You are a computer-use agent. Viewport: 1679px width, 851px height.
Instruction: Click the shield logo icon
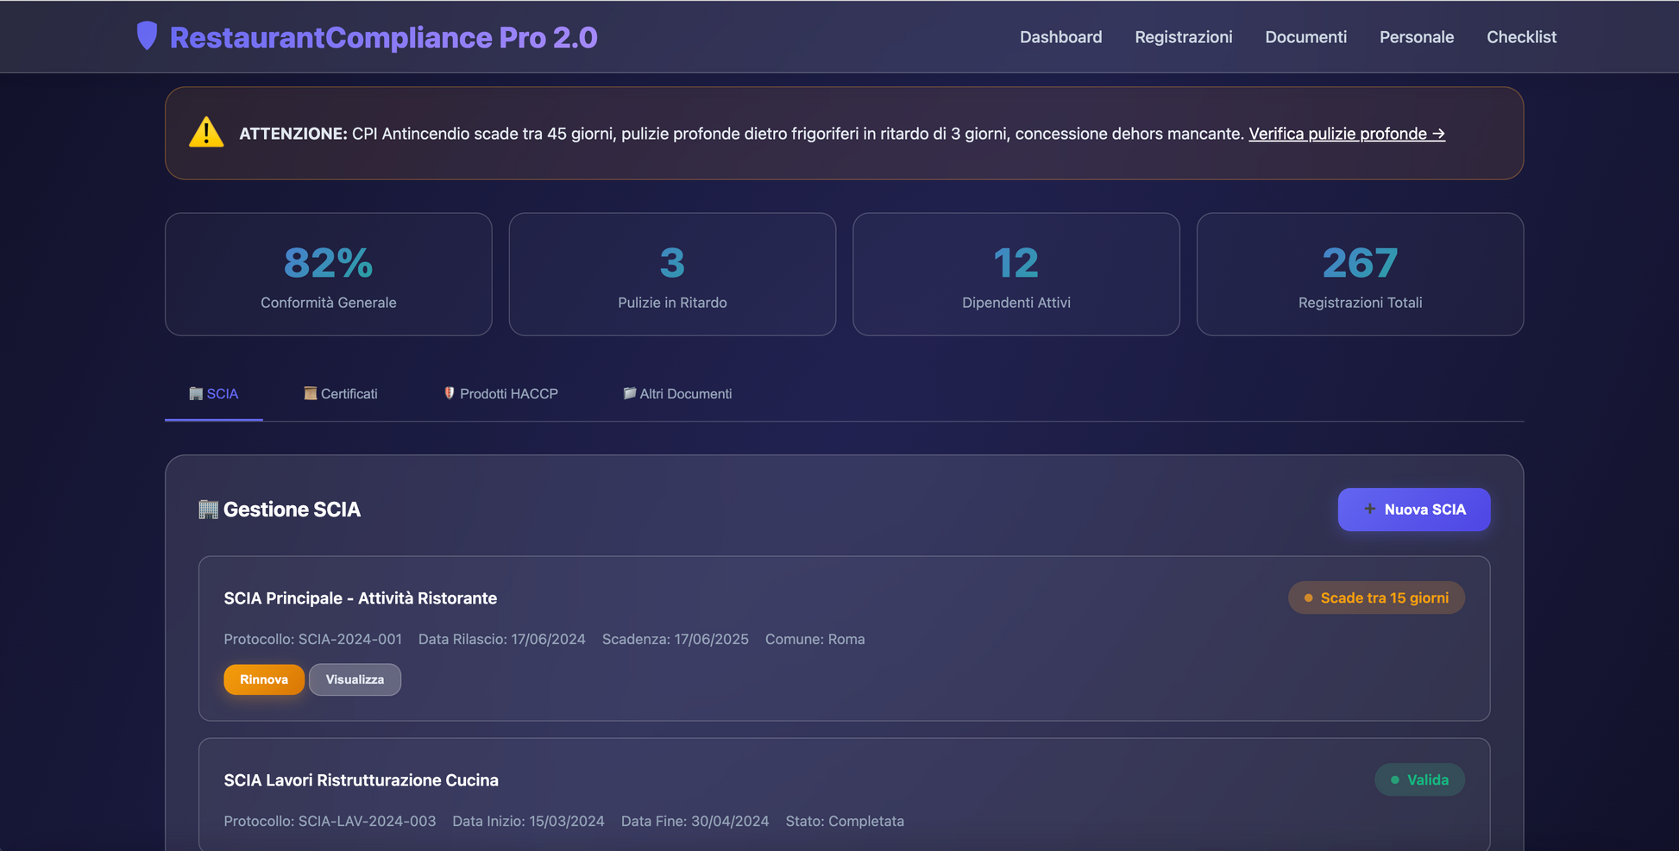(x=147, y=36)
